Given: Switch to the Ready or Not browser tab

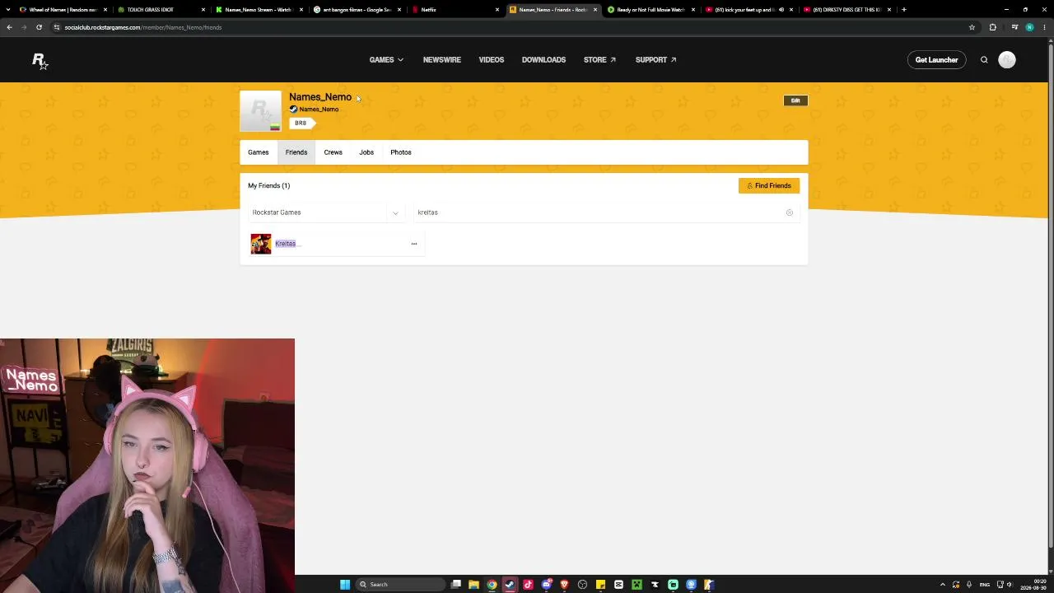Looking at the screenshot, I should click(x=651, y=10).
